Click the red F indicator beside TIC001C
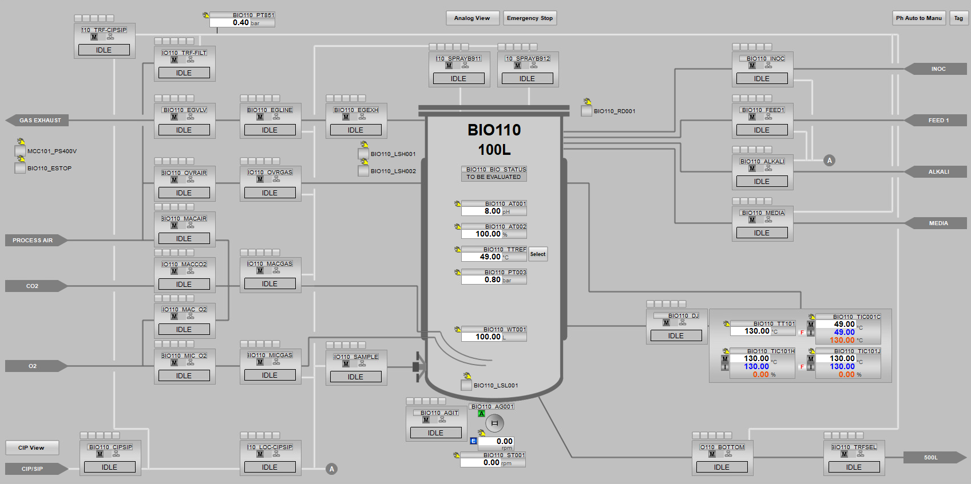The image size is (971, 484). click(x=802, y=333)
